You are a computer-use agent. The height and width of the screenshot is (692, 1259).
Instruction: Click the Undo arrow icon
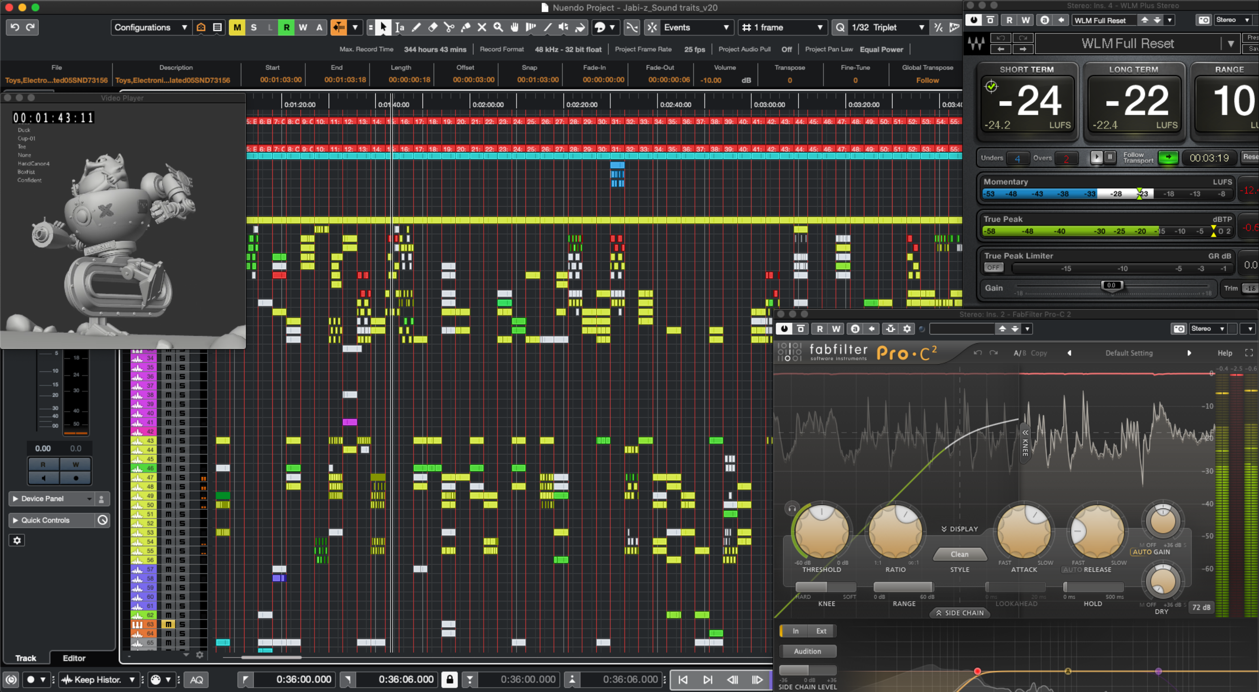[x=15, y=28]
